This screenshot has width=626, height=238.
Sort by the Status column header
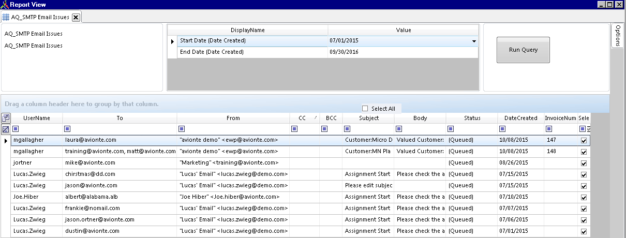[x=472, y=118]
